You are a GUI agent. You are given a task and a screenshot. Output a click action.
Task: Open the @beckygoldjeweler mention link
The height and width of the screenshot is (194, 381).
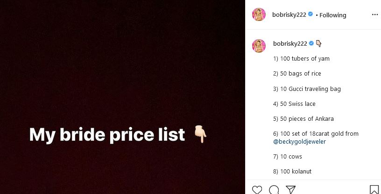tap(299, 142)
